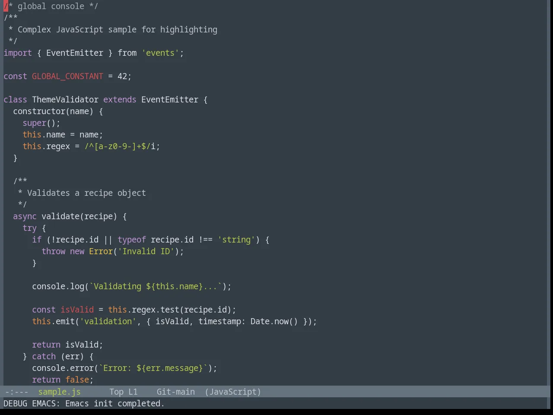Click the 'super' call
The width and height of the screenshot is (553, 415).
pos(35,123)
